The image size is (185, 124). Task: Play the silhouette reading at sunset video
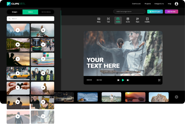18,59
